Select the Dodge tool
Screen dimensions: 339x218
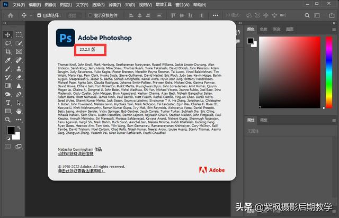[8, 94]
